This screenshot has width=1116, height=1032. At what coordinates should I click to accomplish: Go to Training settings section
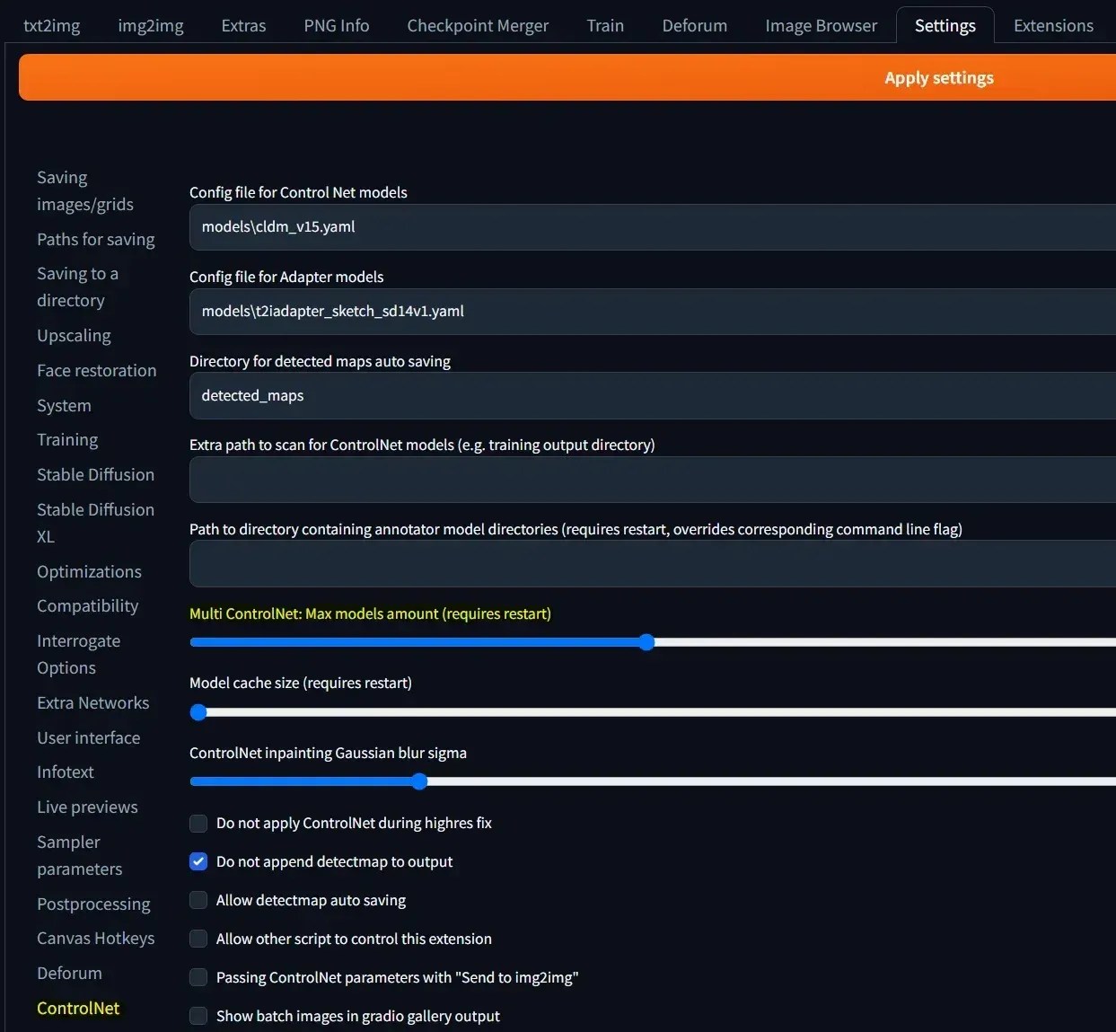click(67, 439)
